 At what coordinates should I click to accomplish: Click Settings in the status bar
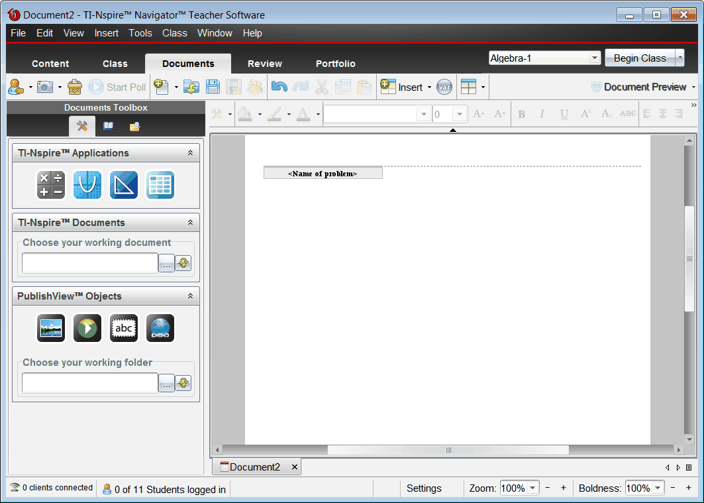tap(424, 488)
